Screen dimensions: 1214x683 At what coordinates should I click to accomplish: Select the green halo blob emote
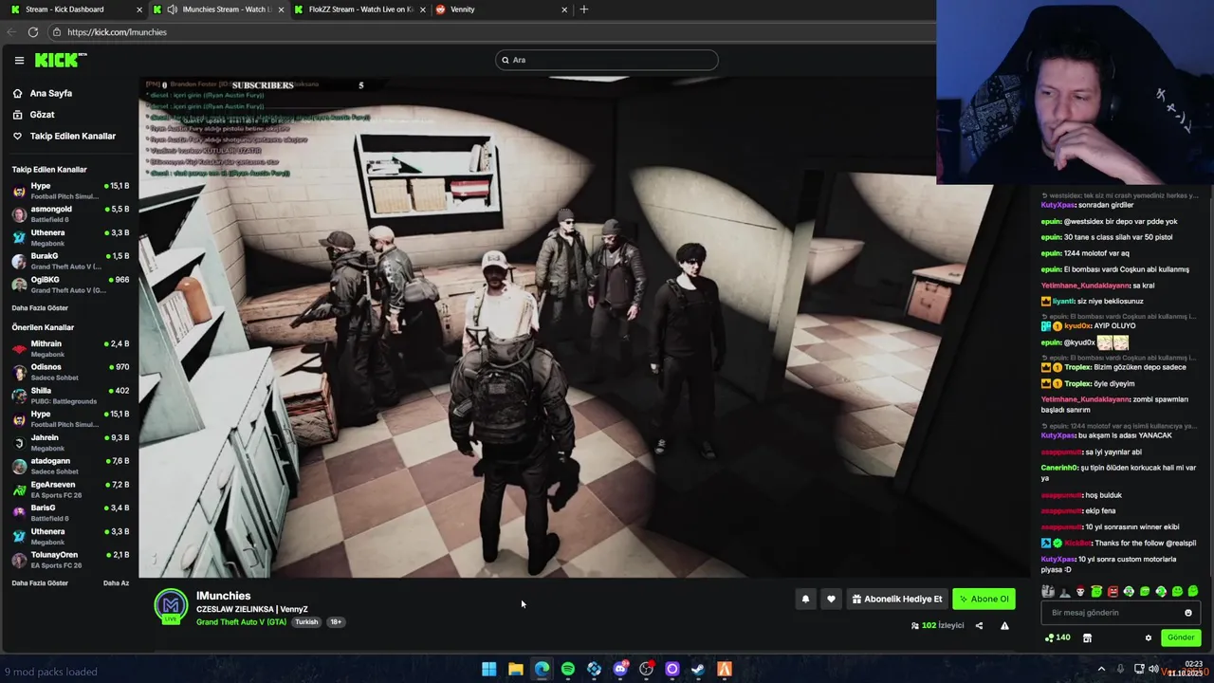1096,592
